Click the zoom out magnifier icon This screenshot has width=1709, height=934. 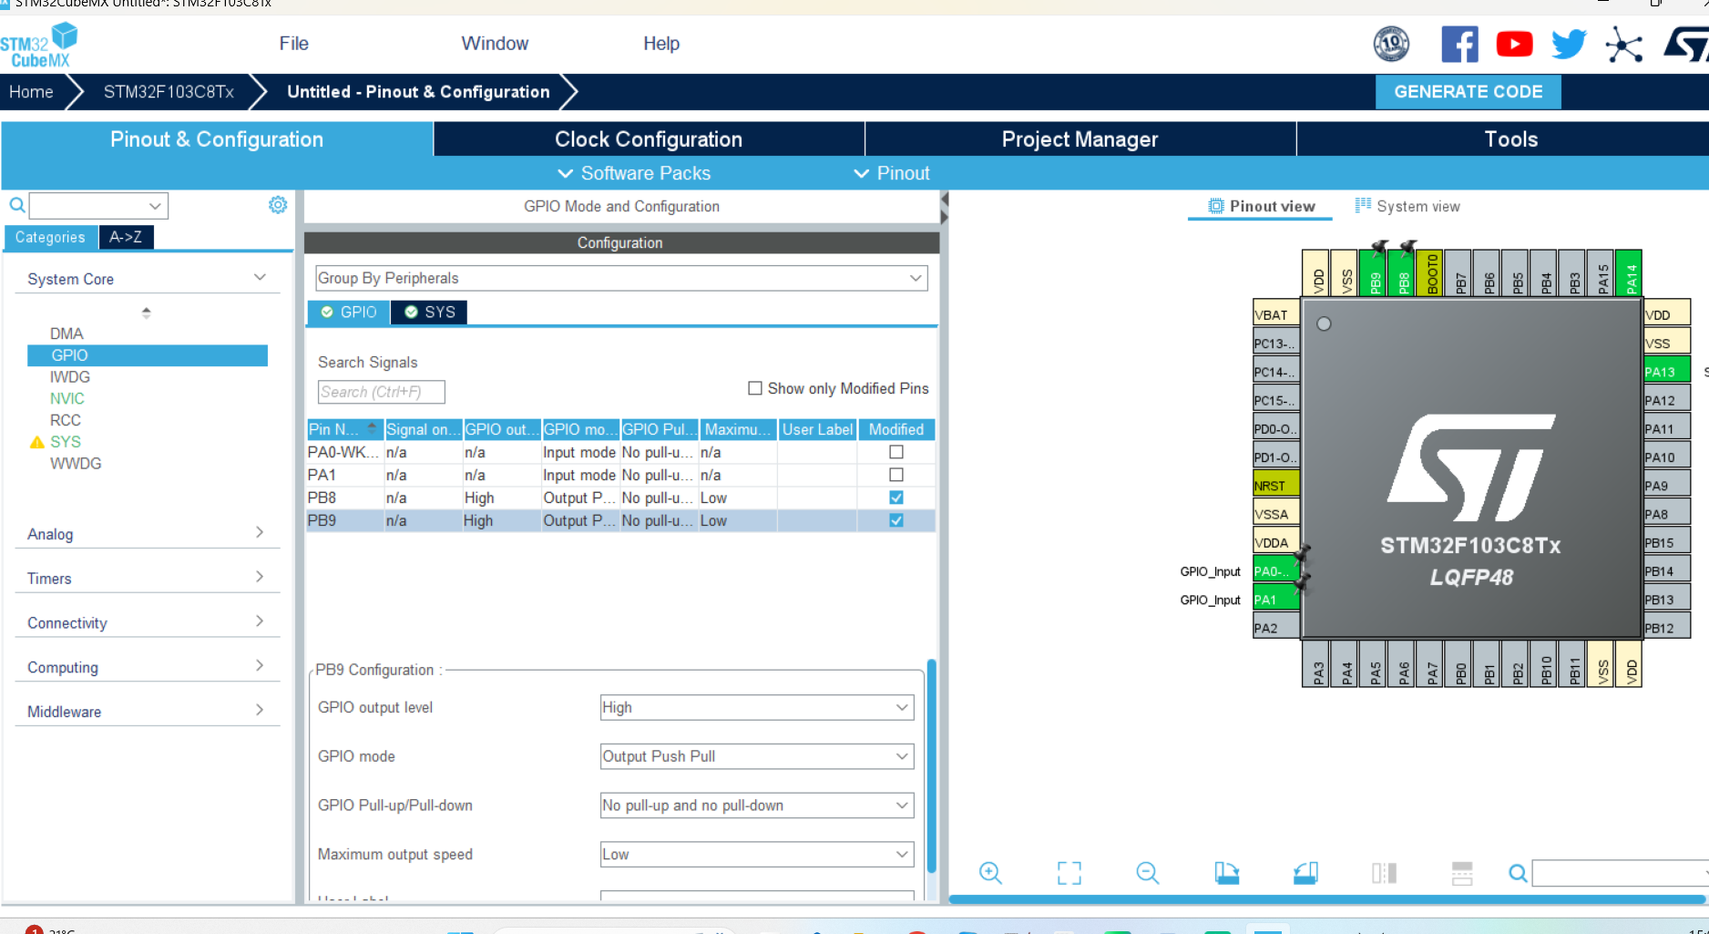point(1148,873)
